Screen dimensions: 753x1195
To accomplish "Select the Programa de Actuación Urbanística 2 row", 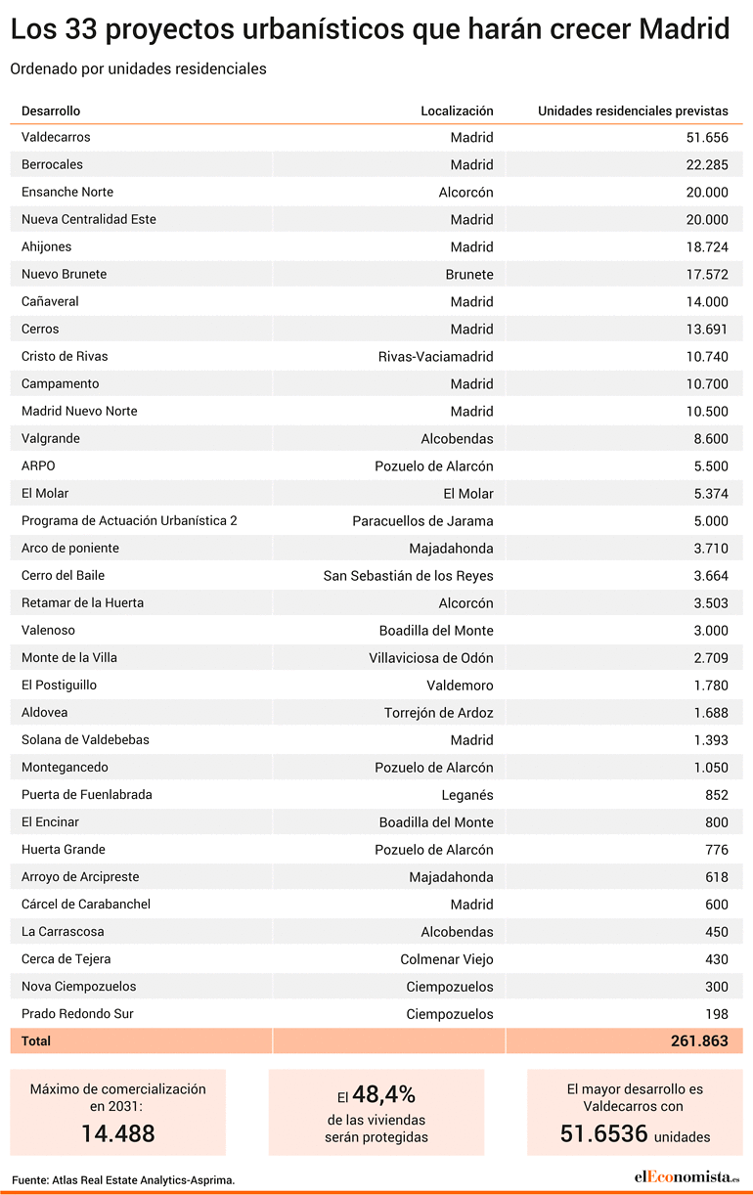I will point(376,520).
